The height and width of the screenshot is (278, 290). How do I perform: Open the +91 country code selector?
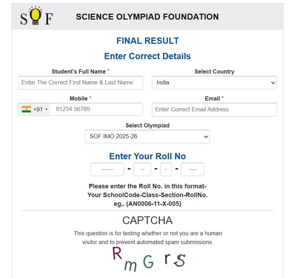point(34,109)
